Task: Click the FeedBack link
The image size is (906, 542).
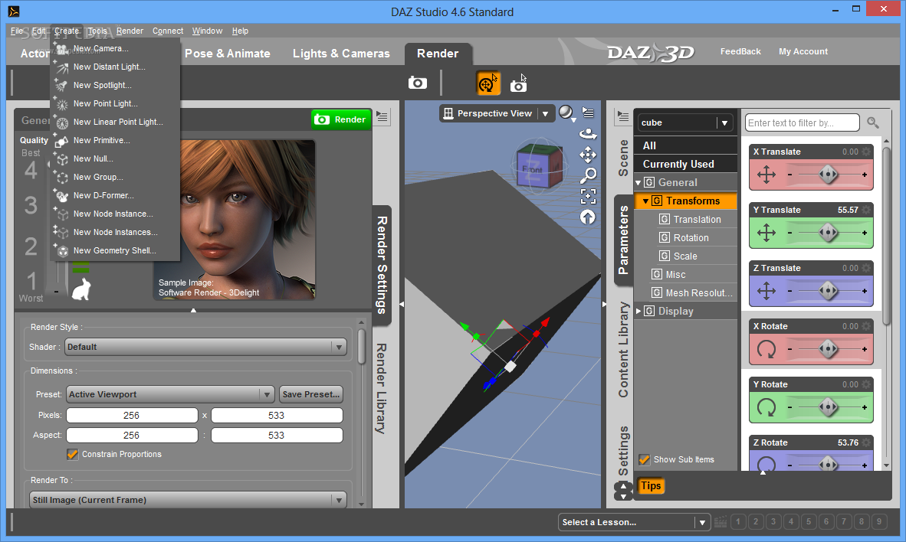Action: 740,51
